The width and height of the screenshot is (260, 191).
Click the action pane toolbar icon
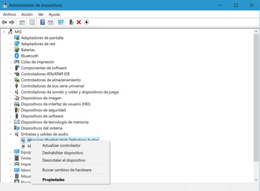[x=50, y=22]
